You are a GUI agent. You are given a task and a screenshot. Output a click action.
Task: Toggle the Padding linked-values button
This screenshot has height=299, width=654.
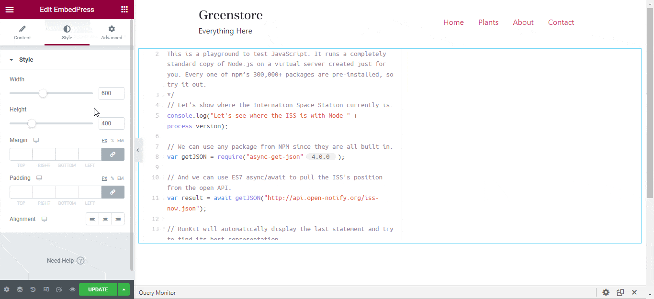(113, 192)
